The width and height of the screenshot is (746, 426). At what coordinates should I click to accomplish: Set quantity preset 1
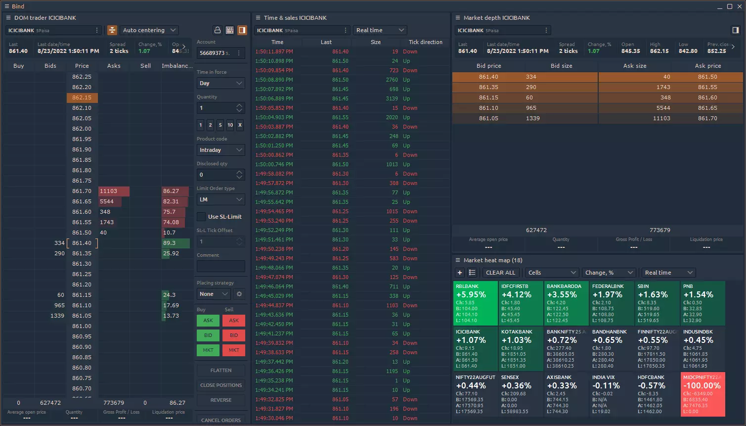click(x=200, y=125)
